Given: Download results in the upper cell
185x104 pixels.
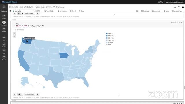Looking at the screenshot, I should pos(38,14).
